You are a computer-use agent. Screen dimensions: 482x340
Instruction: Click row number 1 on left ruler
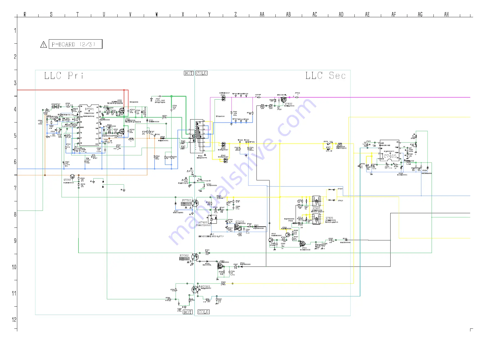click(x=15, y=30)
